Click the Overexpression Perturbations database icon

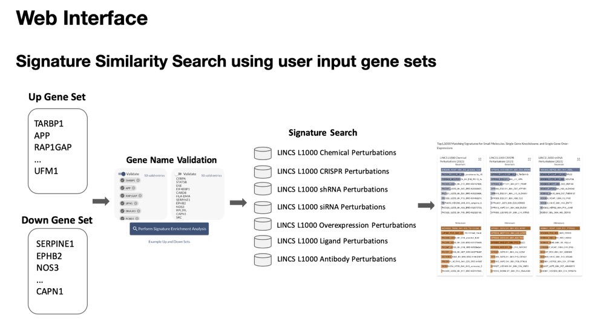263,224
